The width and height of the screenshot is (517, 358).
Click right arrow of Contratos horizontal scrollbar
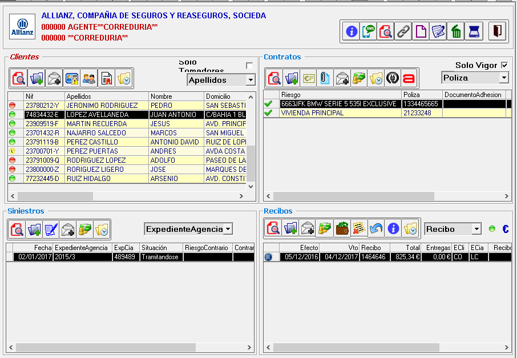coord(507,196)
